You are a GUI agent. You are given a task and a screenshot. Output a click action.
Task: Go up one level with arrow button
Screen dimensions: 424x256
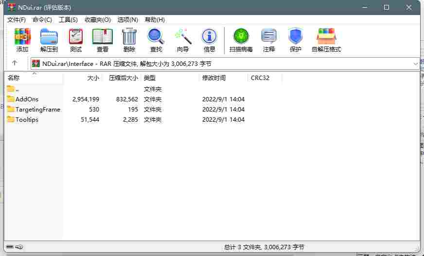point(15,63)
